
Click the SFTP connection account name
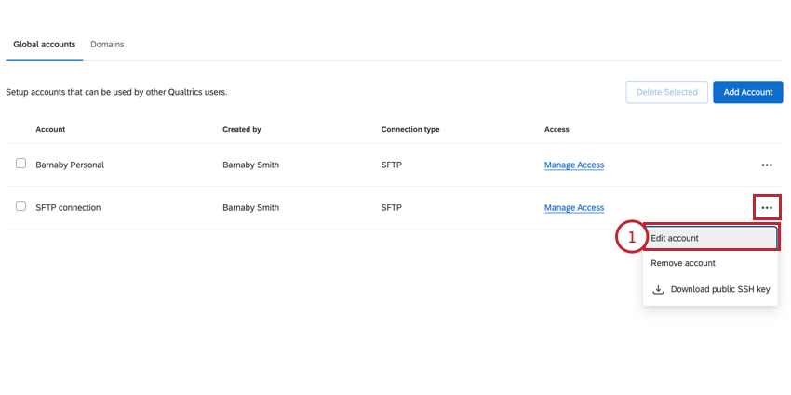[x=68, y=207]
